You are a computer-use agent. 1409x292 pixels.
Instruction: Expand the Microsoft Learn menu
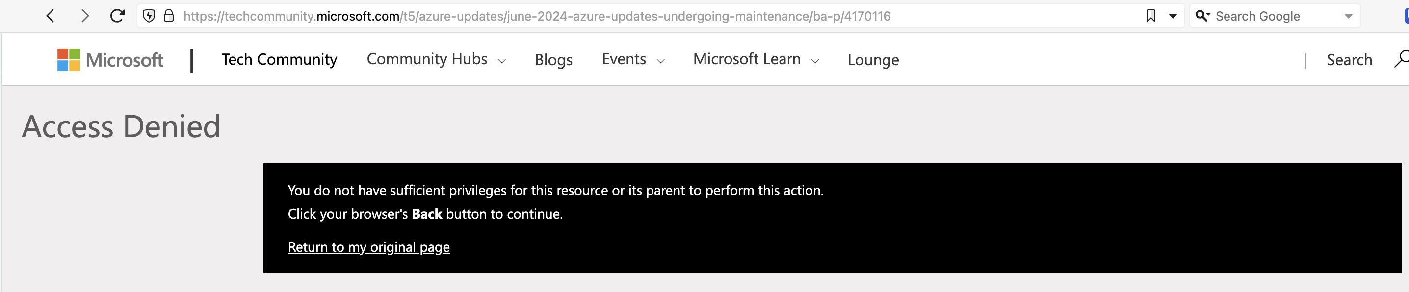[756, 59]
